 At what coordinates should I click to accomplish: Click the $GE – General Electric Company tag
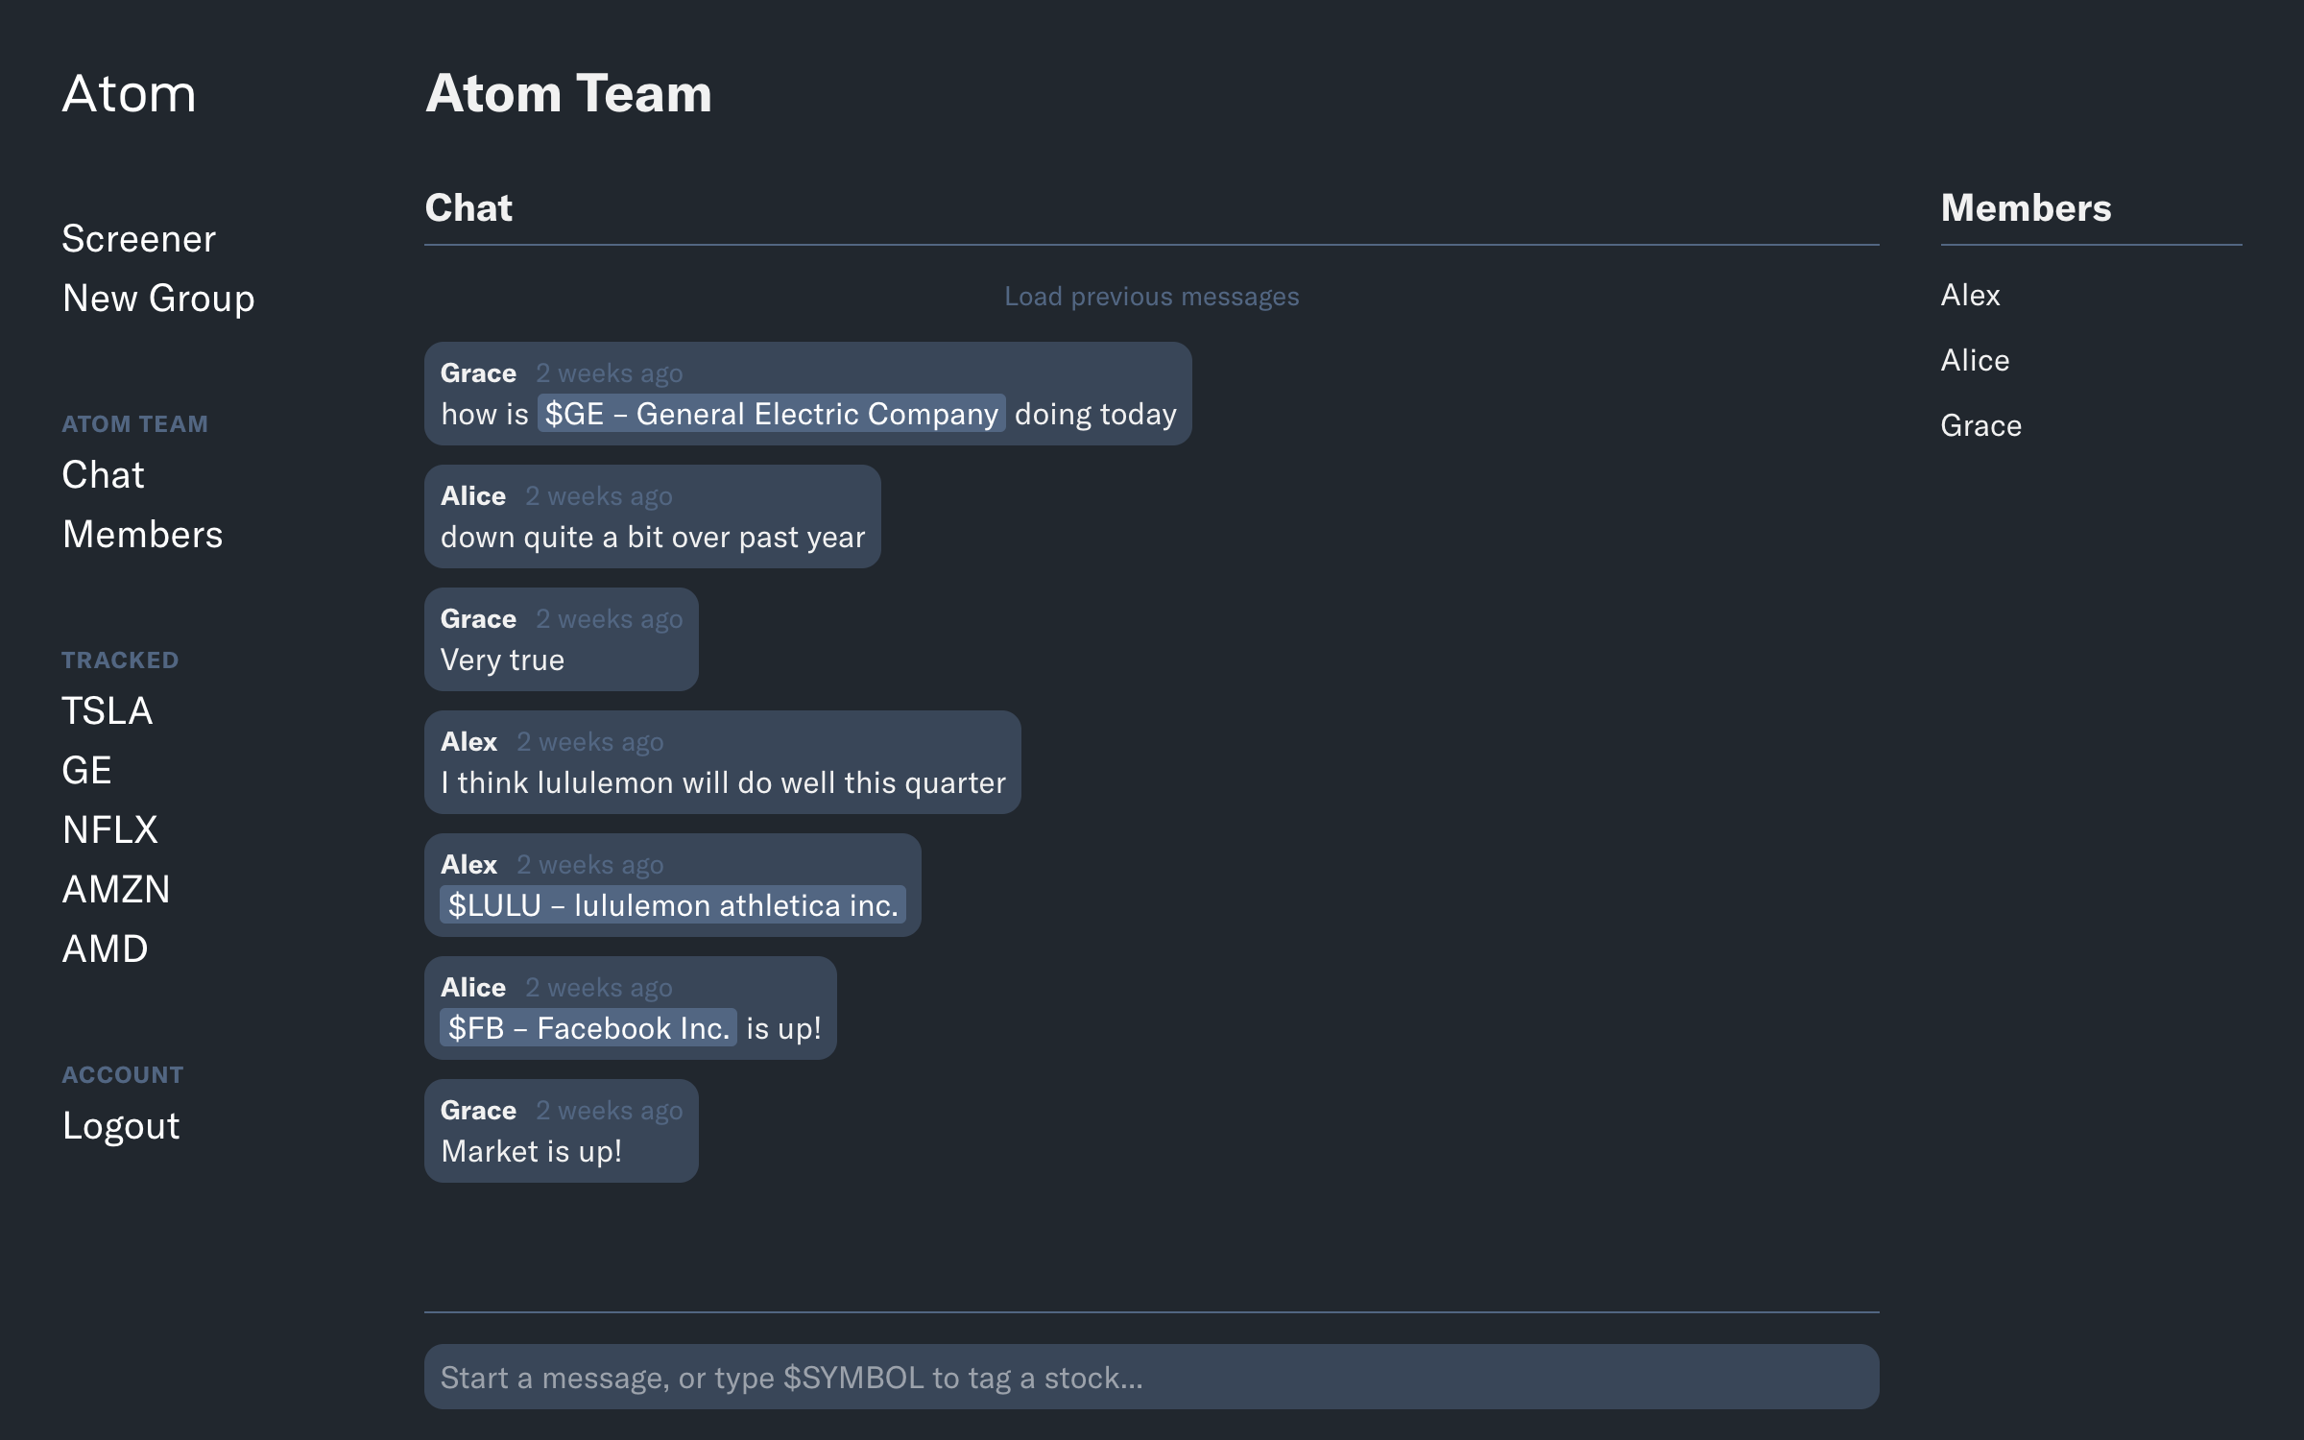(x=771, y=414)
